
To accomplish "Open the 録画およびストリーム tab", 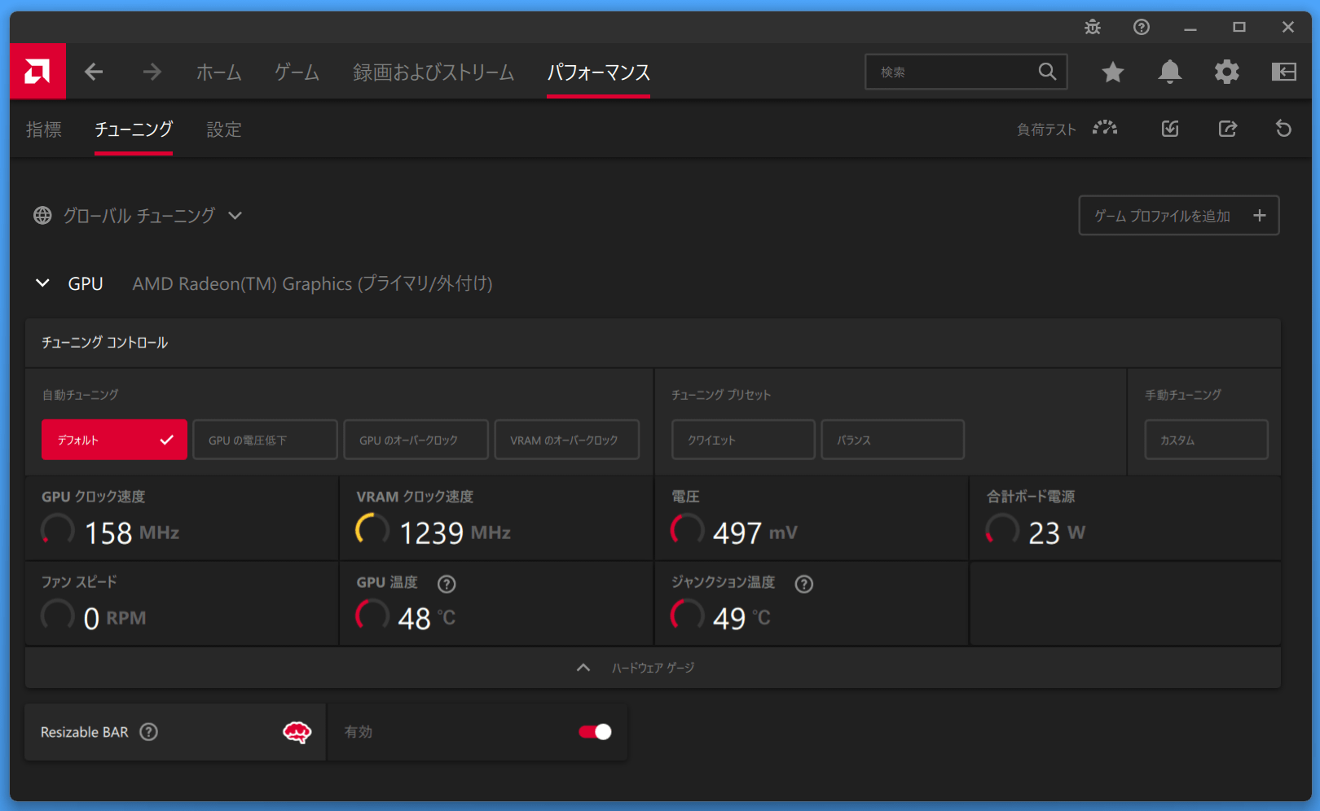I will point(433,72).
